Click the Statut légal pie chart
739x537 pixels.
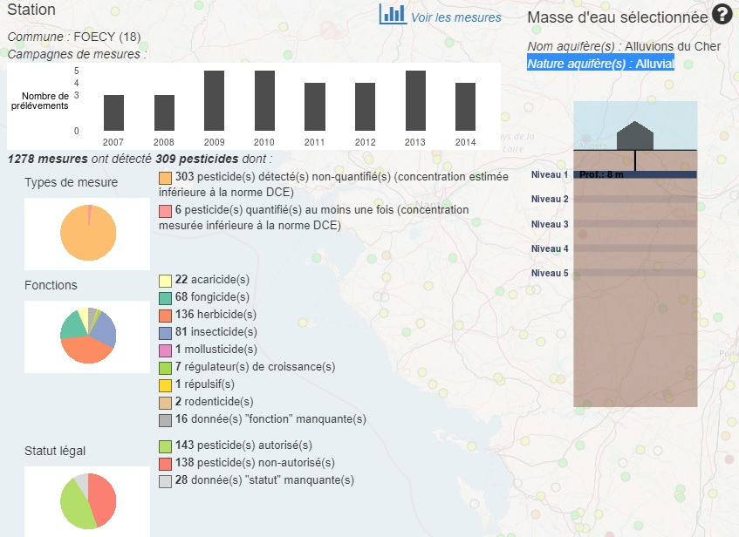point(87,500)
